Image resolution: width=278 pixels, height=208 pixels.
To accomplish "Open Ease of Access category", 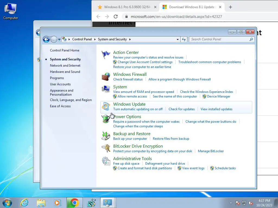I will coord(60,106).
